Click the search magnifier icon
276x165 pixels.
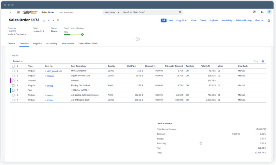pos(180,12)
